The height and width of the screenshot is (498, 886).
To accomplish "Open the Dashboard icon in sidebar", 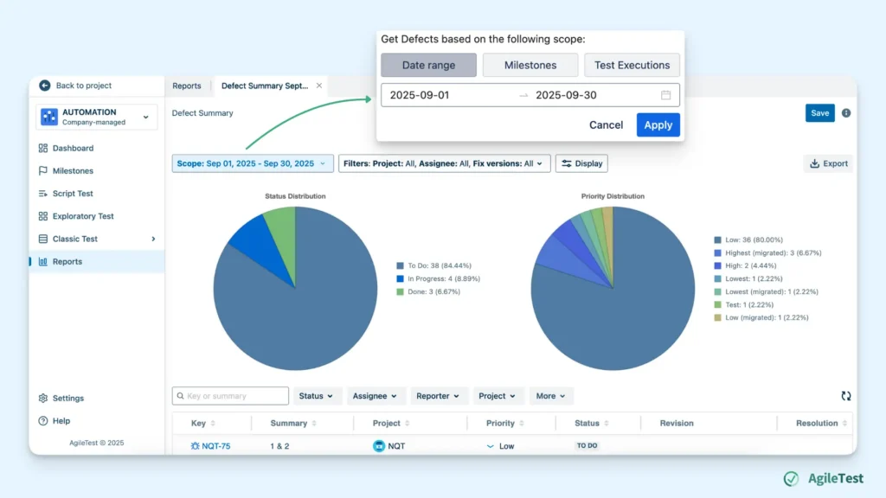I will pyautogui.click(x=43, y=149).
